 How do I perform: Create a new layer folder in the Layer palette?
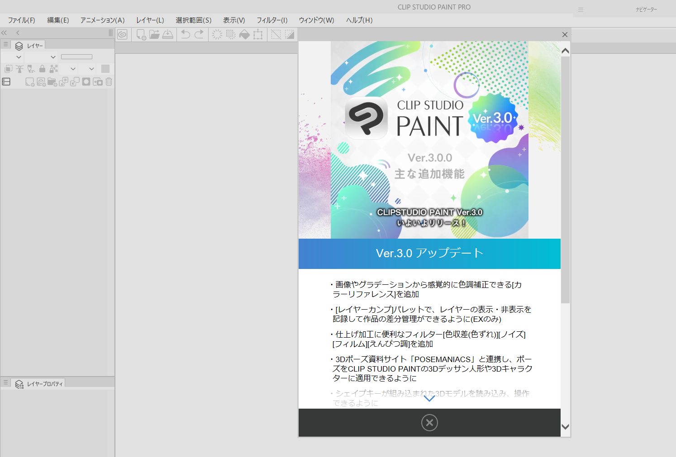click(52, 81)
